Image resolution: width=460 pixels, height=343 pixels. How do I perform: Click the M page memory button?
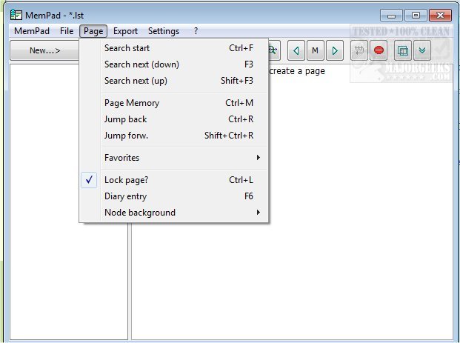(315, 50)
